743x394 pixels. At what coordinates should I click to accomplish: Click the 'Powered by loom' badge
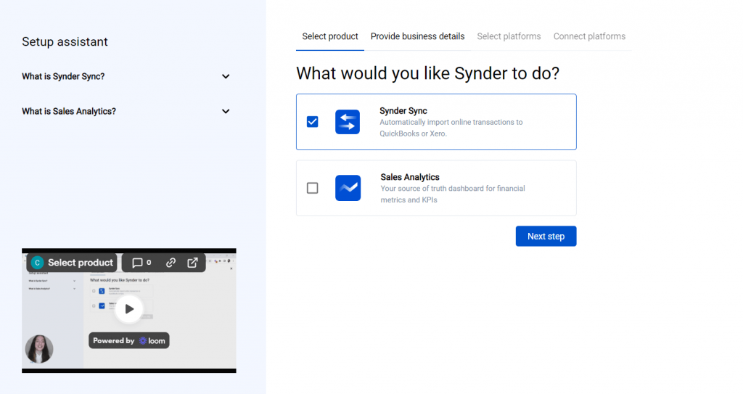point(129,340)
